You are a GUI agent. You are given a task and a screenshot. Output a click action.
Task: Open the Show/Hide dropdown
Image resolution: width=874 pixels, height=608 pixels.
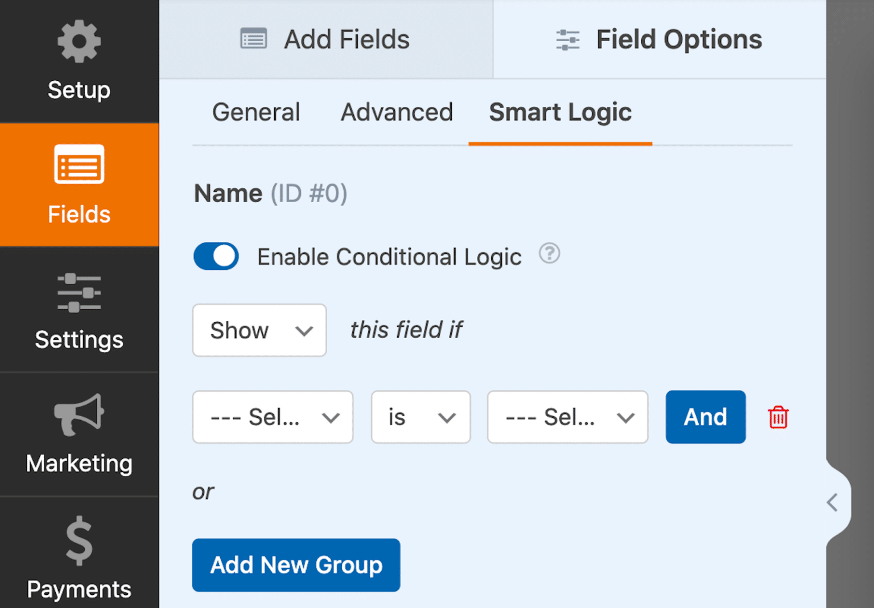click(x=259, y=330)
